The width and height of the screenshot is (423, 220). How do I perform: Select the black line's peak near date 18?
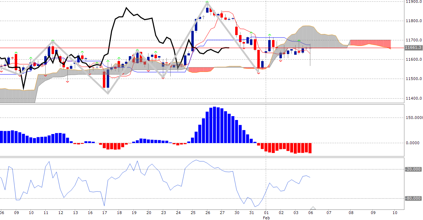coord(126,8)
